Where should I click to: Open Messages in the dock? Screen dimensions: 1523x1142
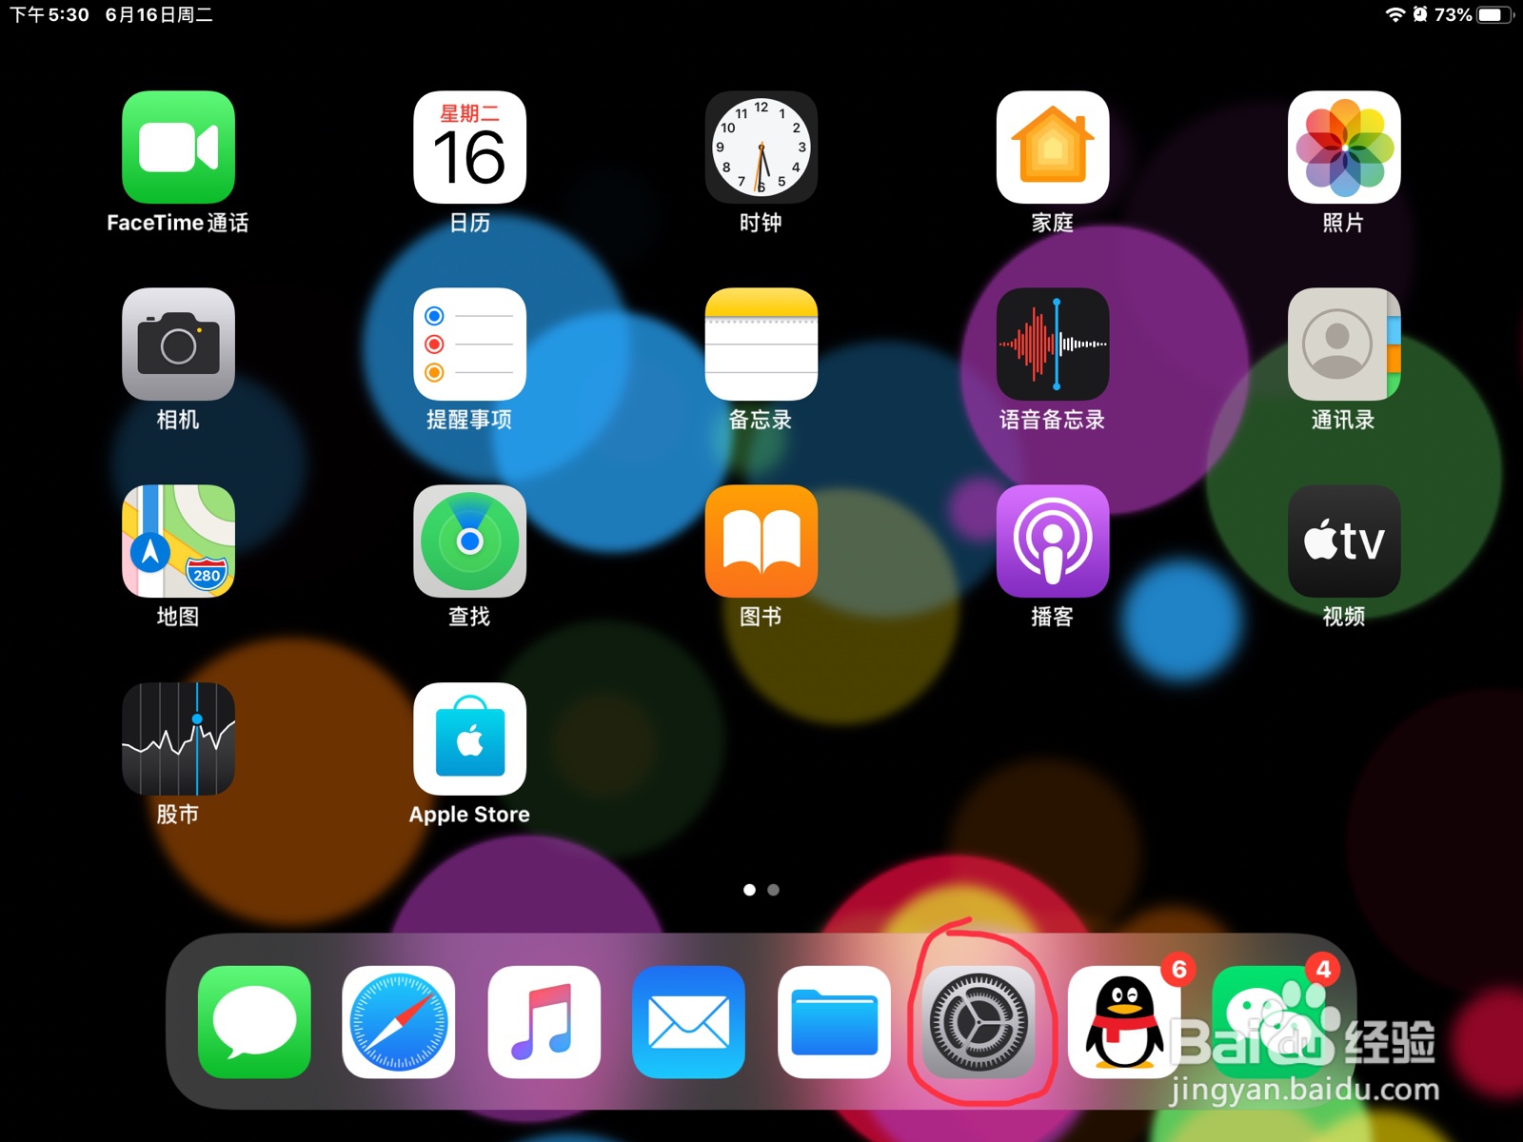click(254, 1022)
